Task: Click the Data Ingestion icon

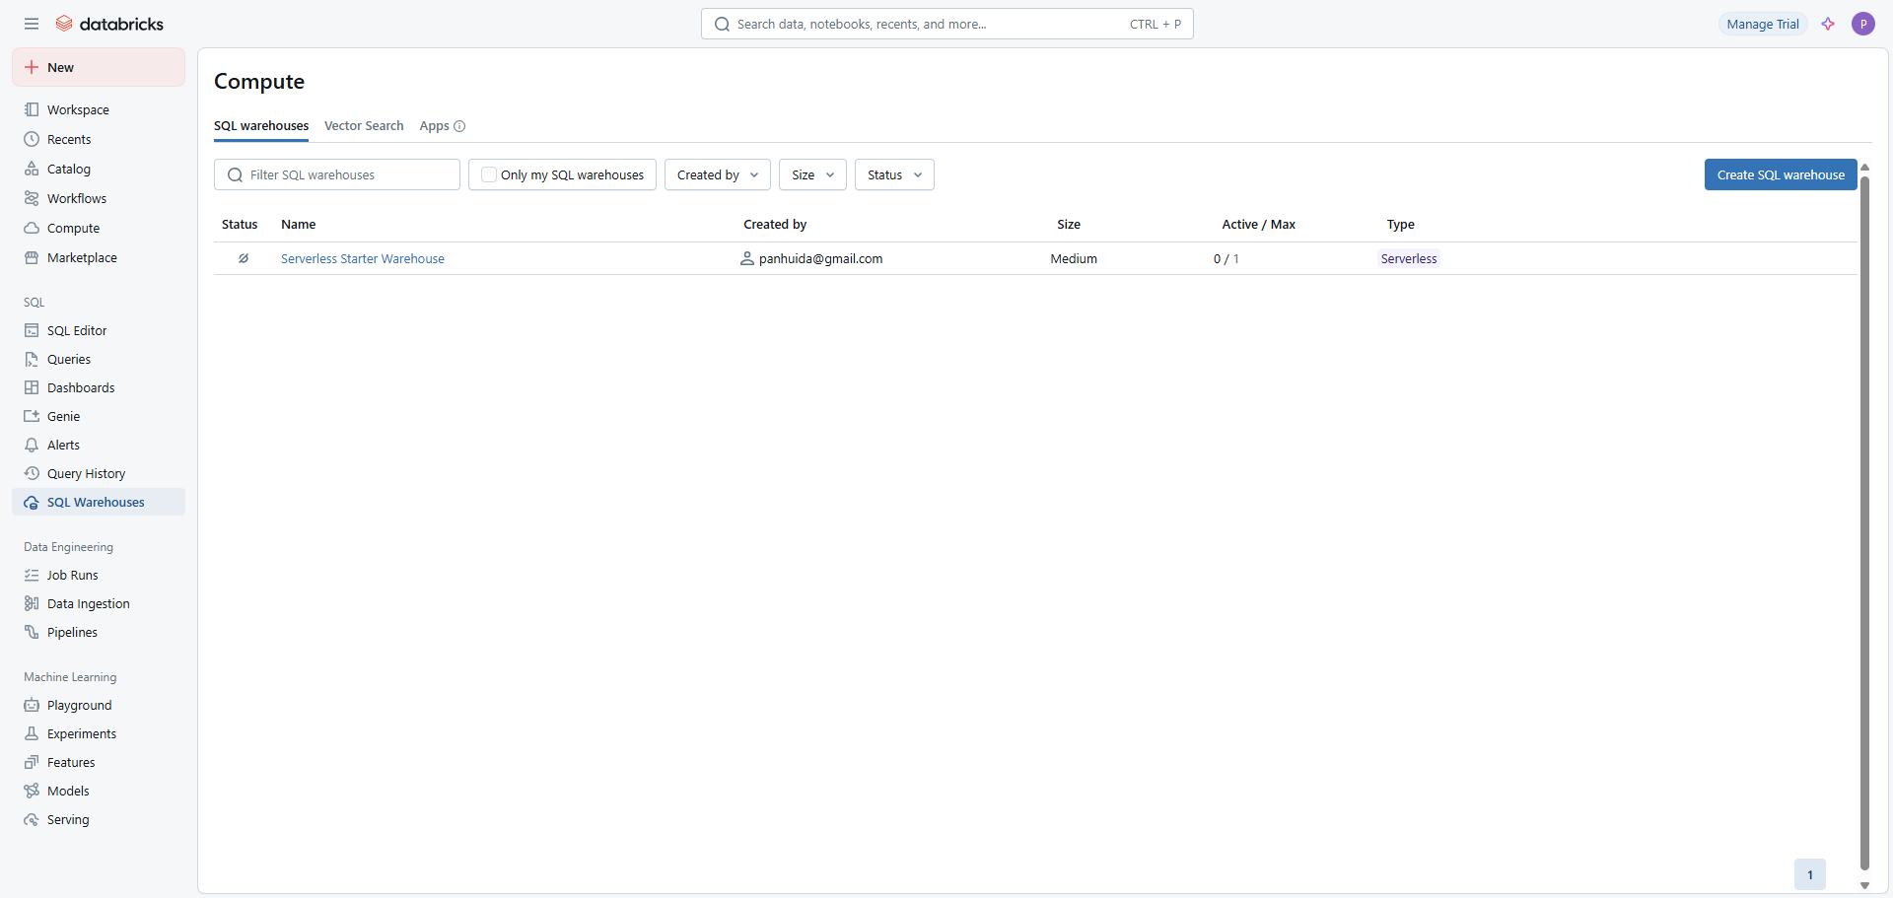Action: click(x=32, y=603)
